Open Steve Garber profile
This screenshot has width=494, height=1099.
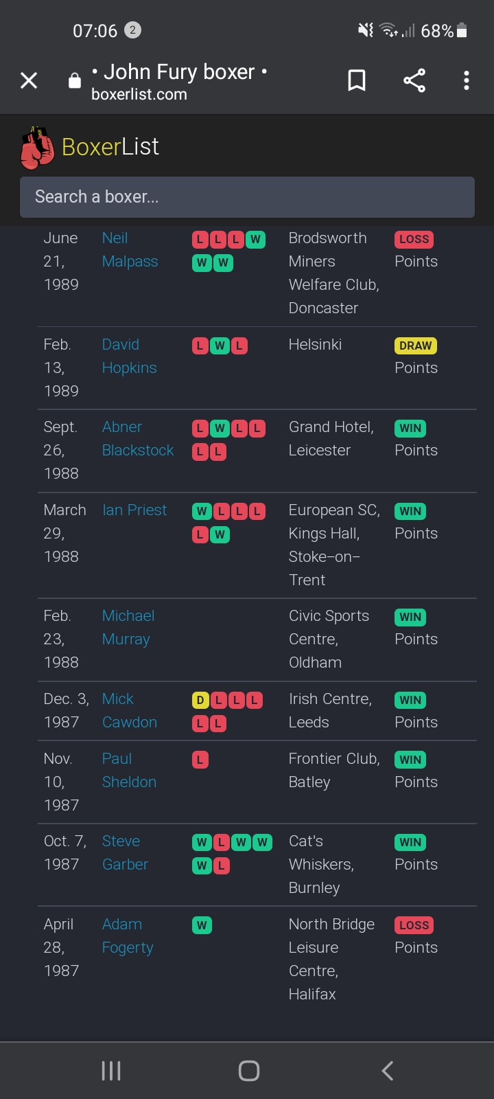(125, 852)
